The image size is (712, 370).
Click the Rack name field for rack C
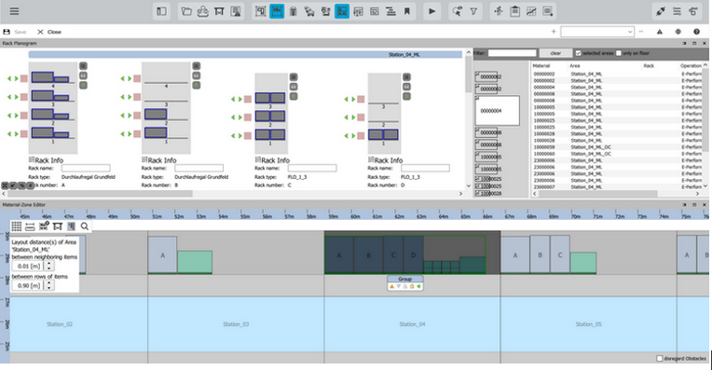click(312, 169)
